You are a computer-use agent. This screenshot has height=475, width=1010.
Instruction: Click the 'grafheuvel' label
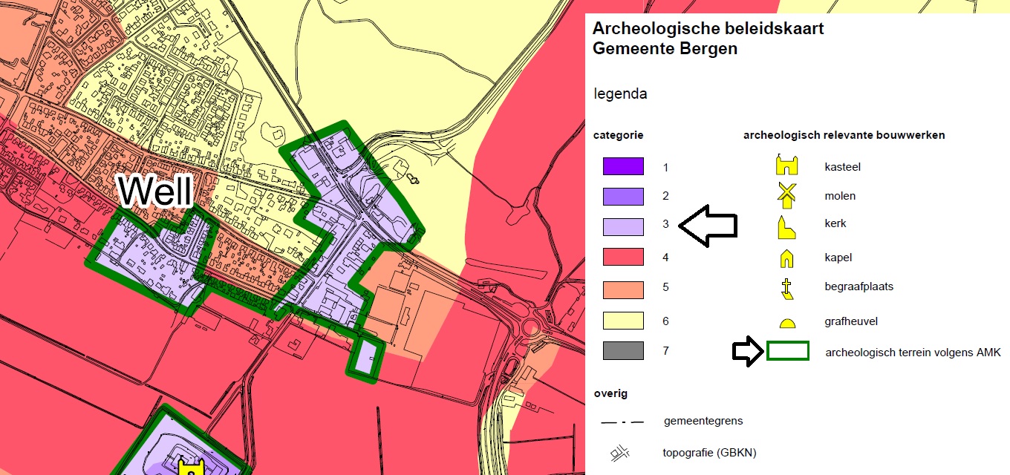[851, 322]
